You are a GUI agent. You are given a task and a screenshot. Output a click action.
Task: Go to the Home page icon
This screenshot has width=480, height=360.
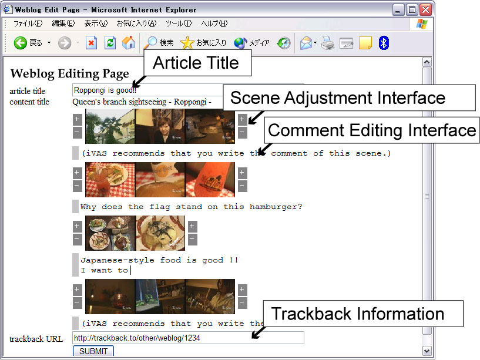click(x=129, y=43)
